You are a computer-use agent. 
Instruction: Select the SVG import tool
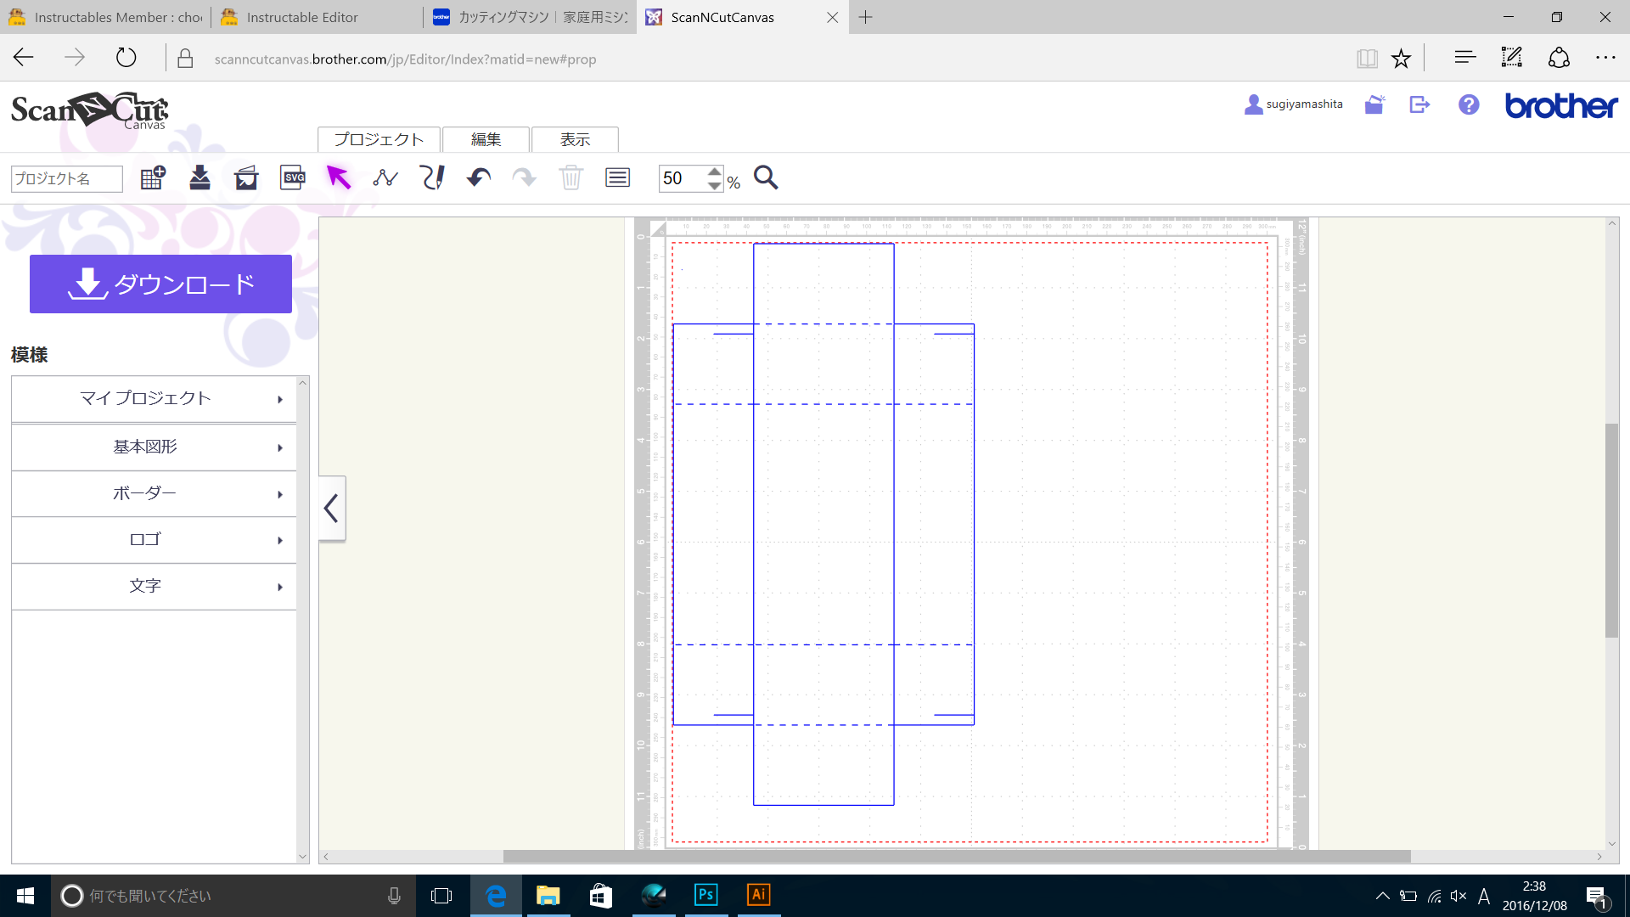tap(291, 177)
